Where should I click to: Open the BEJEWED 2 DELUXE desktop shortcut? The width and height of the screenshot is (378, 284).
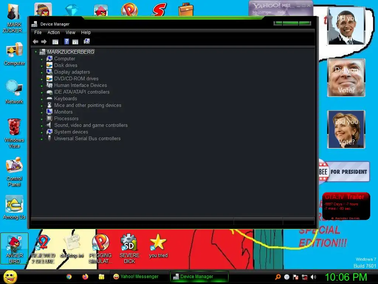(x=43, y=249)
